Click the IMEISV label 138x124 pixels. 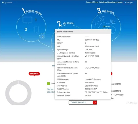click(60, 43)
